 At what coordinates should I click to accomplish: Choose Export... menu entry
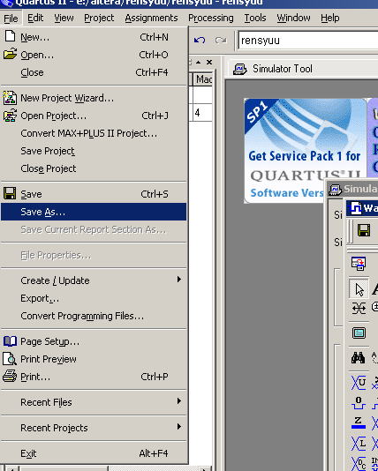94,298
